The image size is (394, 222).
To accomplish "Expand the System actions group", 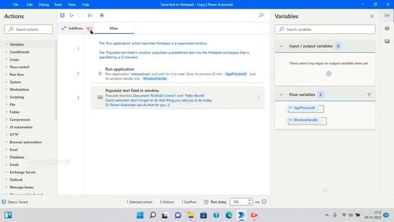I will (6, 82).
